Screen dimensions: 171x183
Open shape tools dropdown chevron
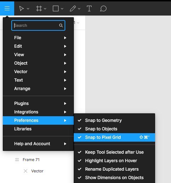click(62, 8)
